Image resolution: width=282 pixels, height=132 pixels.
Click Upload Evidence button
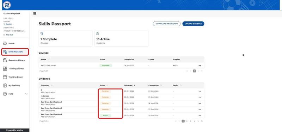(x=193, y=24)
